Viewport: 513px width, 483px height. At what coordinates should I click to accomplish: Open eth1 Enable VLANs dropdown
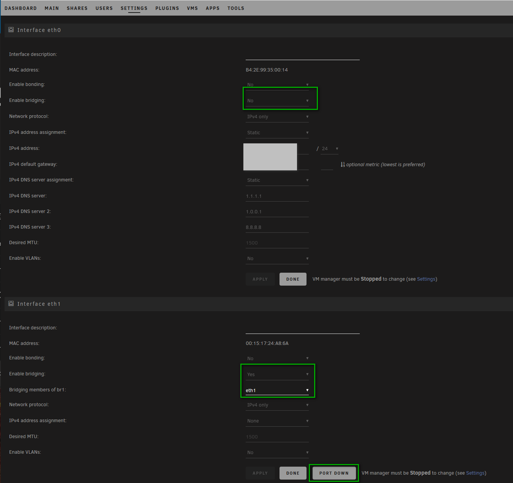click(x=277, y=453)
